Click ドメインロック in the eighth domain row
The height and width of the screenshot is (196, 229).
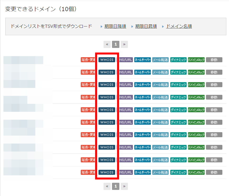point(196,147)
